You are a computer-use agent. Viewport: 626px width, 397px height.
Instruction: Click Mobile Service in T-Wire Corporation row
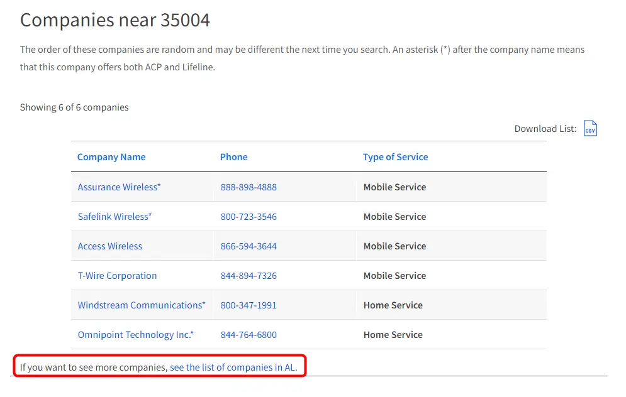click(395, 275)
